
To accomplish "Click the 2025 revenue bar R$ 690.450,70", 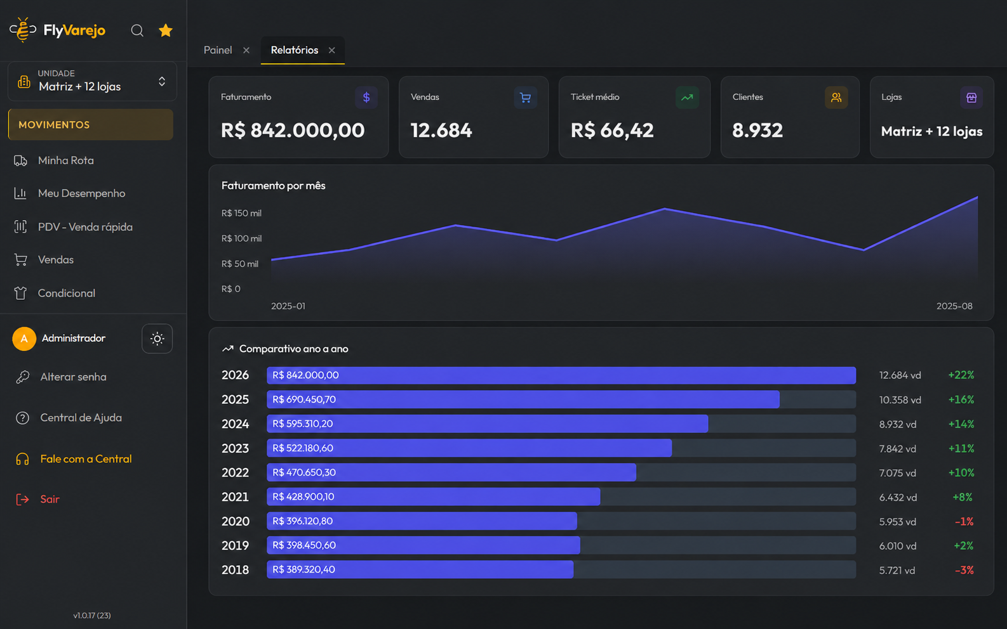I will point(523,399).
